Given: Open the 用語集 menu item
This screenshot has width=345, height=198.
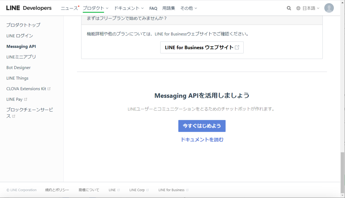Looking at the screenshot, I should [x=169, y=8].
